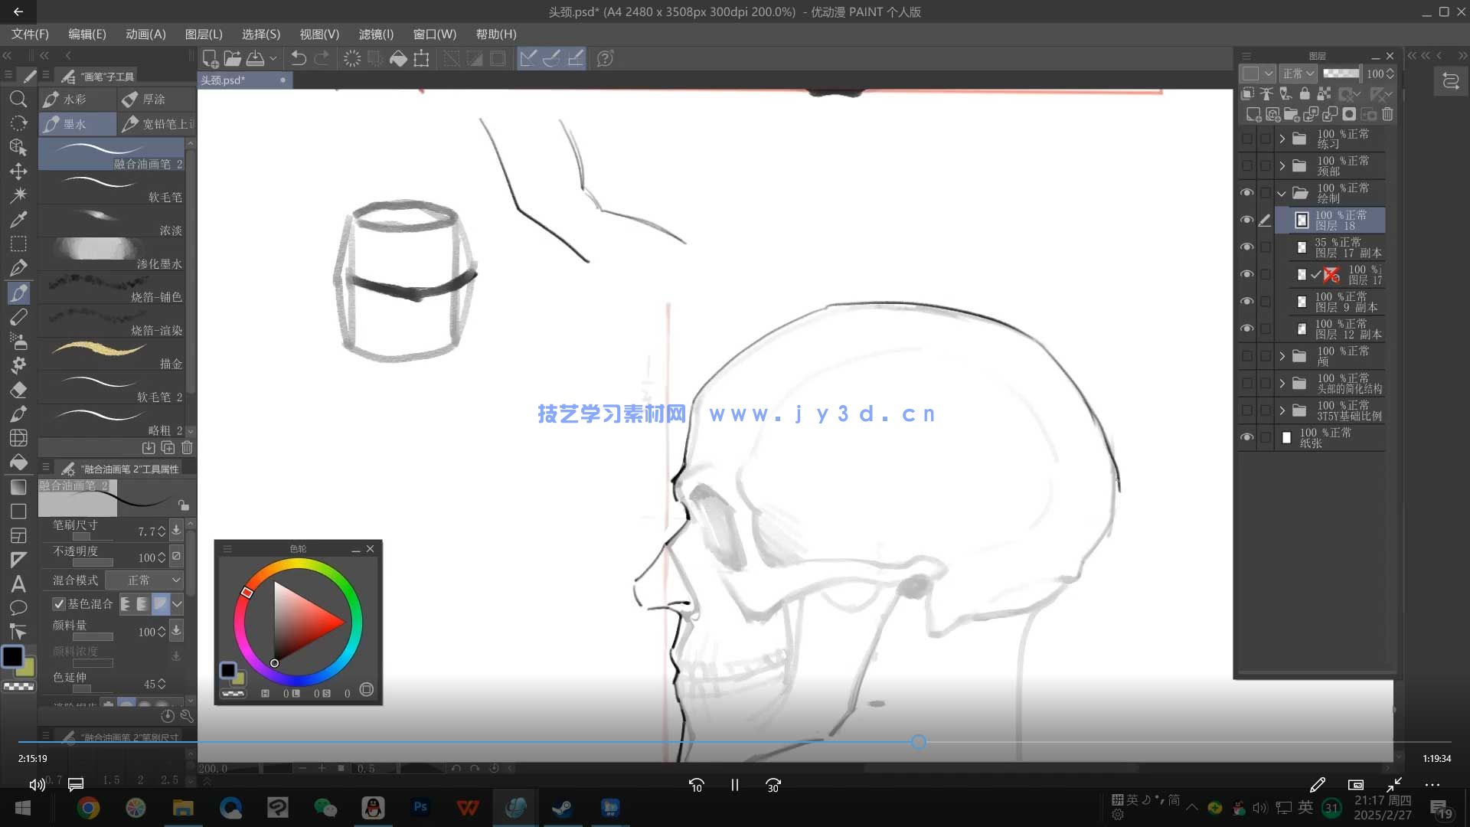Pause the video playback
Viewport: 1470px width, 827px height.
(734, 785)
